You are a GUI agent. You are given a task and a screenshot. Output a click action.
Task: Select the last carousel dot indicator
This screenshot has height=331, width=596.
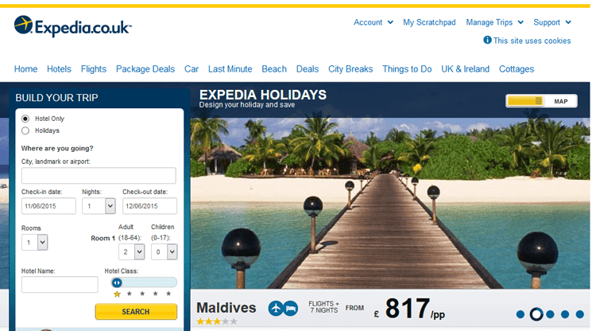(579, 314)
